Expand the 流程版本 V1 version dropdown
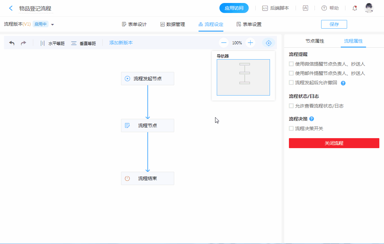384x244 pixels. pyautogui.click(x=53, y=25)
